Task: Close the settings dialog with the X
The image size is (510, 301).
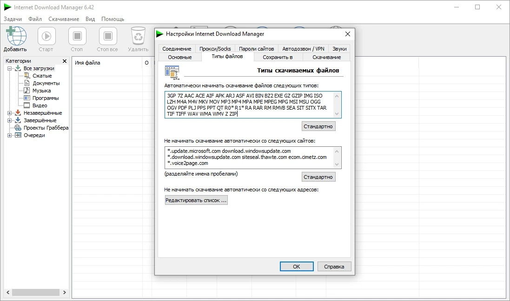Action: click(x=348, y=34)
